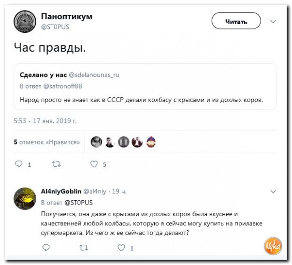Open the South Park character liker avatar

(x=151, y=142)
